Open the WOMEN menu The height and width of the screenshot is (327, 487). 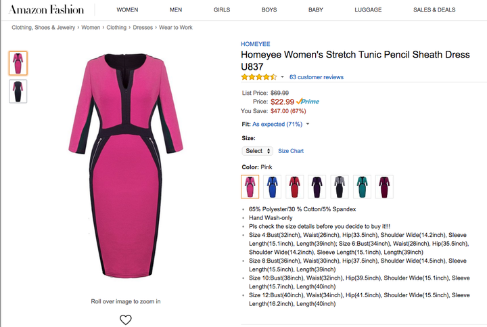[x=127, y=10]
